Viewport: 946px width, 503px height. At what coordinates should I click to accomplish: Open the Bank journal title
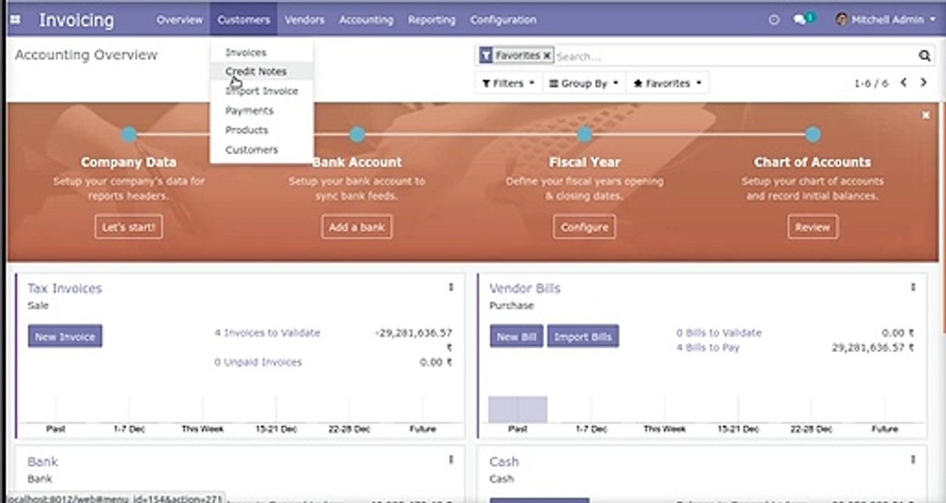[43, 462]
